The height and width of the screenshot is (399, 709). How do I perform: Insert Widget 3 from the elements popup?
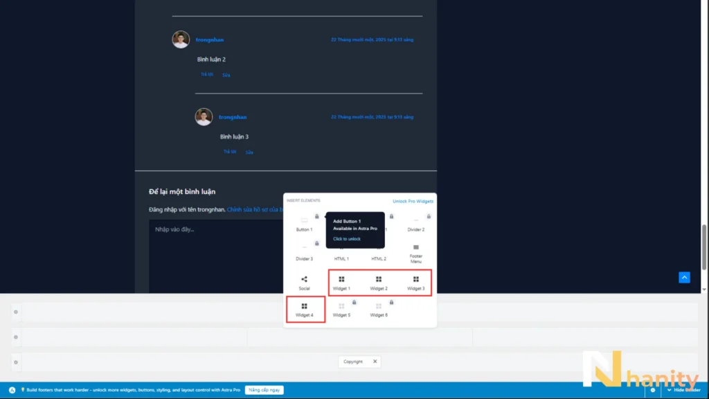point(415,283)
